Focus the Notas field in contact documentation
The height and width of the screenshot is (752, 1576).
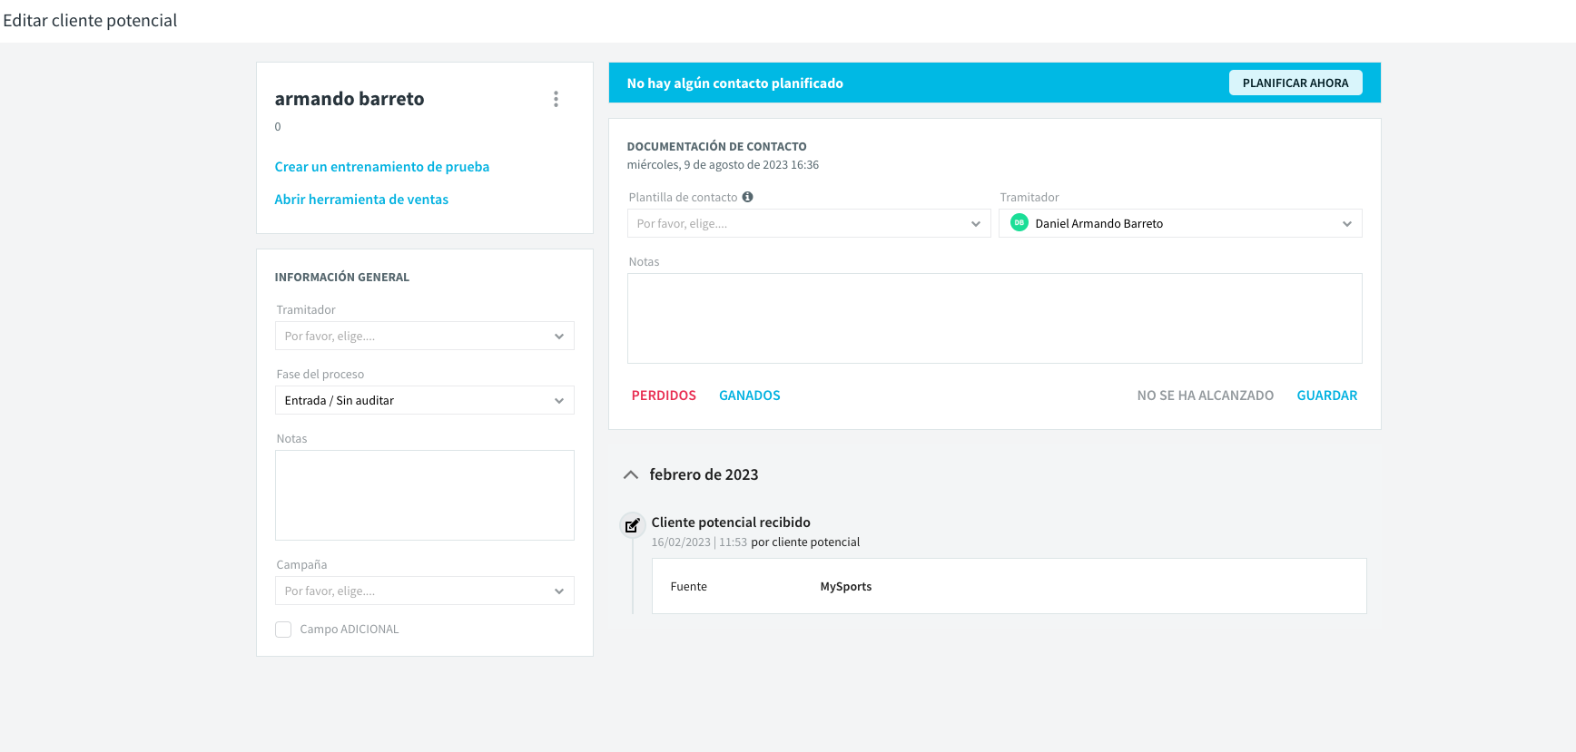(x=995, y=318)
